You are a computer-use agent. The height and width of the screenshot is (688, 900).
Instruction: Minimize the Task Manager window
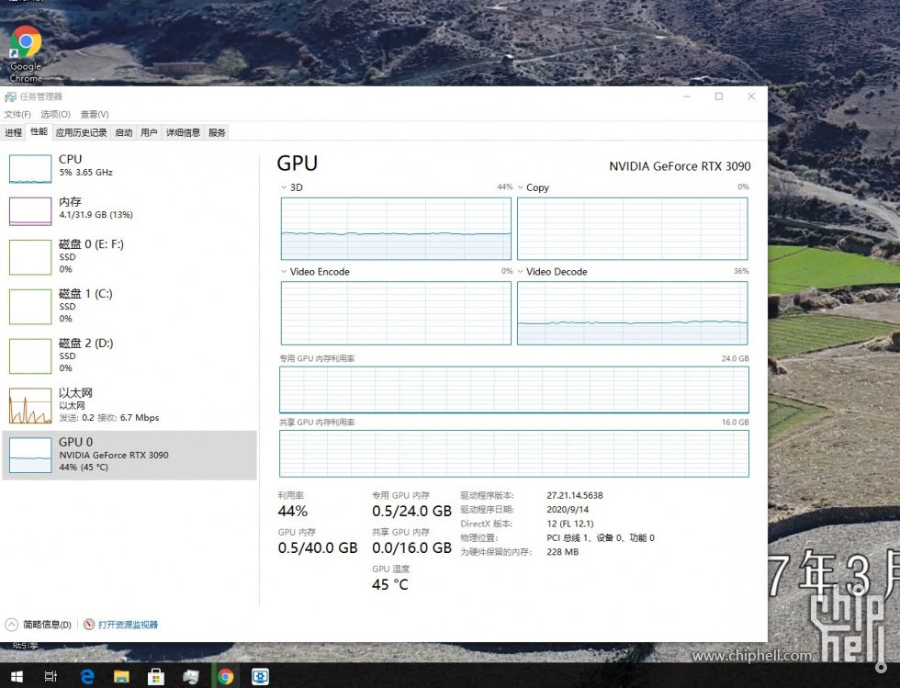coord(687,96)
